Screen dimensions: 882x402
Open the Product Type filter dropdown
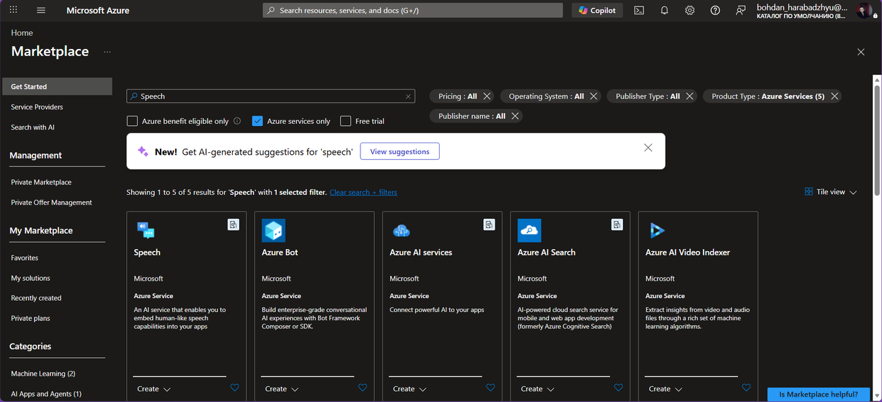click(x=768, y=96)
